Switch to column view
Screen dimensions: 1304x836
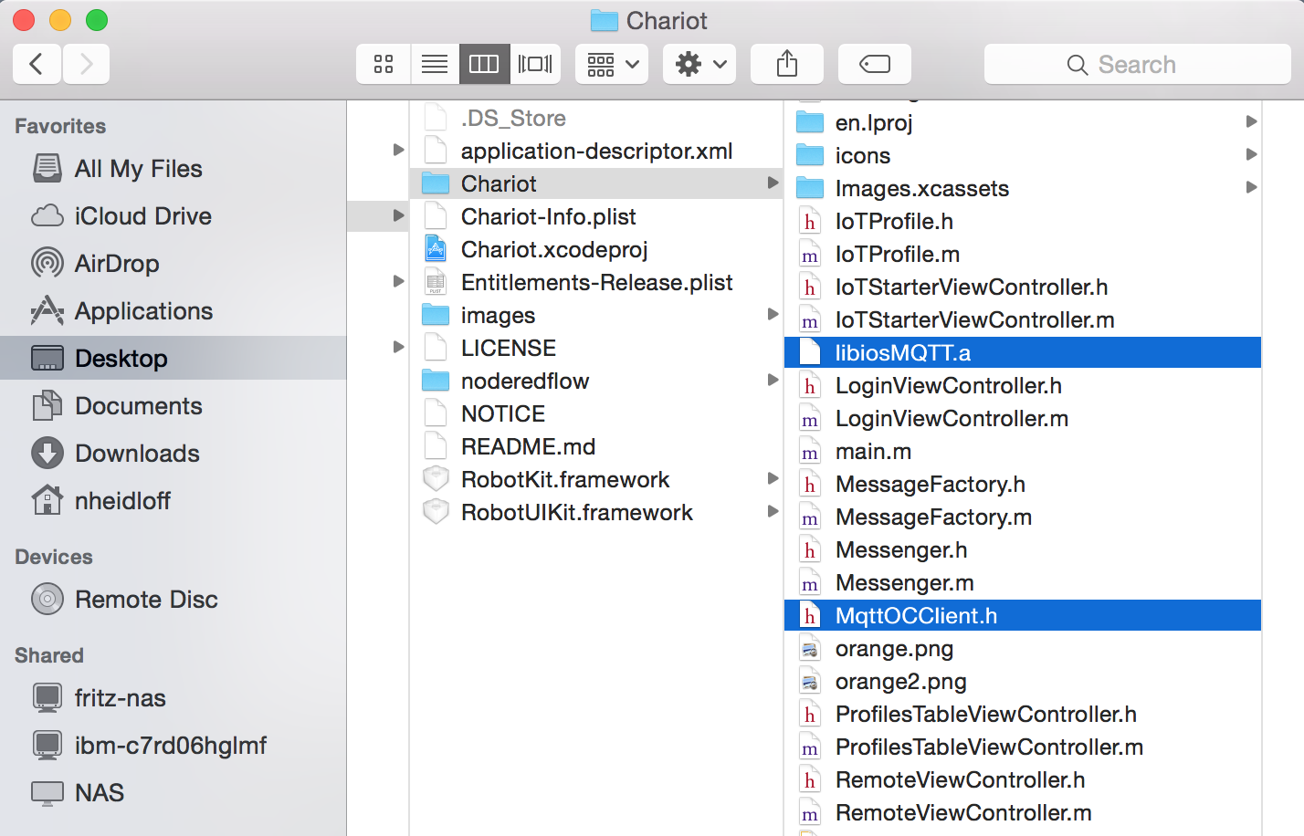click(484, 64)
